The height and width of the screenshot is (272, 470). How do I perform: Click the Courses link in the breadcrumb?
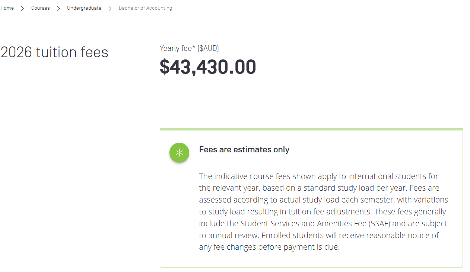click(41, 8)
